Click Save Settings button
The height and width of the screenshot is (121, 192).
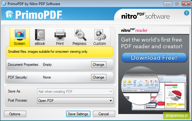coord(78,114)
